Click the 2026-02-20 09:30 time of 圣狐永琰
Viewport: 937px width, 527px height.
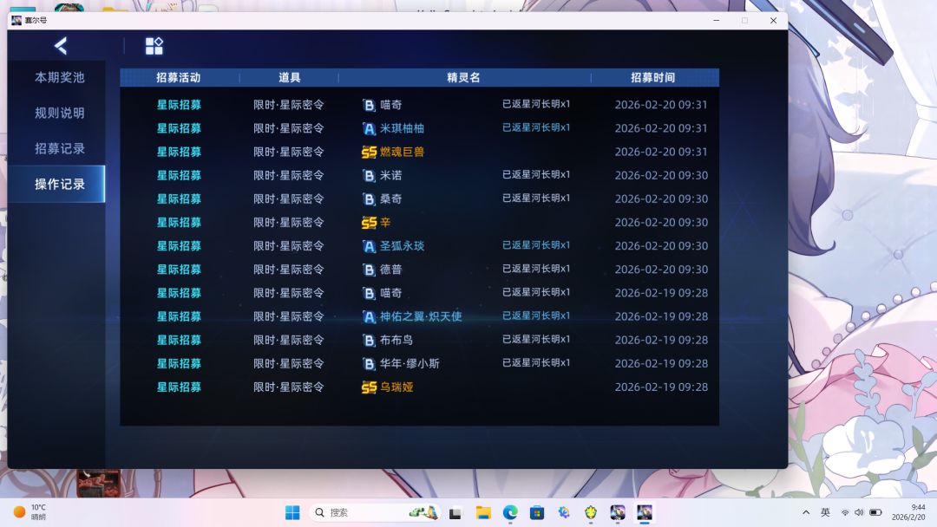tap(661, 246)
